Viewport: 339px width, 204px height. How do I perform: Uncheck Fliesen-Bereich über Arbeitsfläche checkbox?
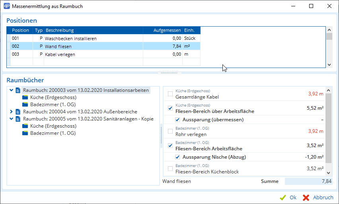pos(170,108)
